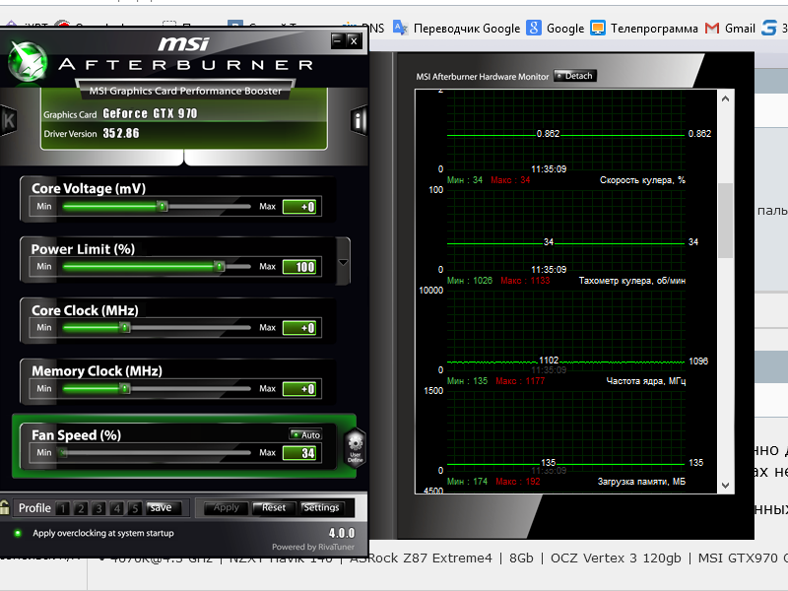Click the Загрузка памяти graph label
Screen dimensions: 788x591
[x=641, y=482]
